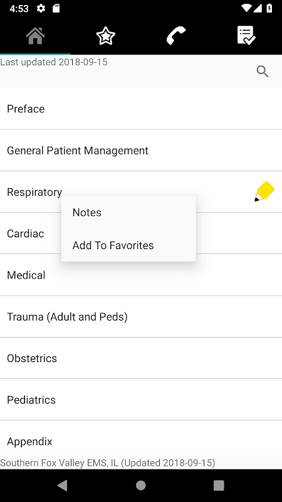Open the Preface section

coord(141,109)
